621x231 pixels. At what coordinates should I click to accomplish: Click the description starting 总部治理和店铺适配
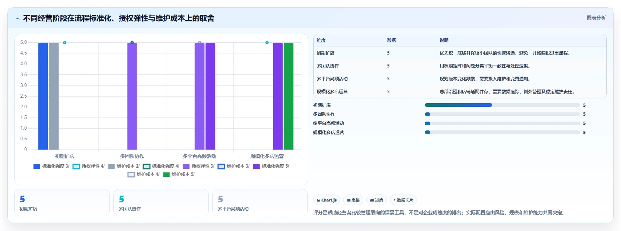[x=507, y=92]
